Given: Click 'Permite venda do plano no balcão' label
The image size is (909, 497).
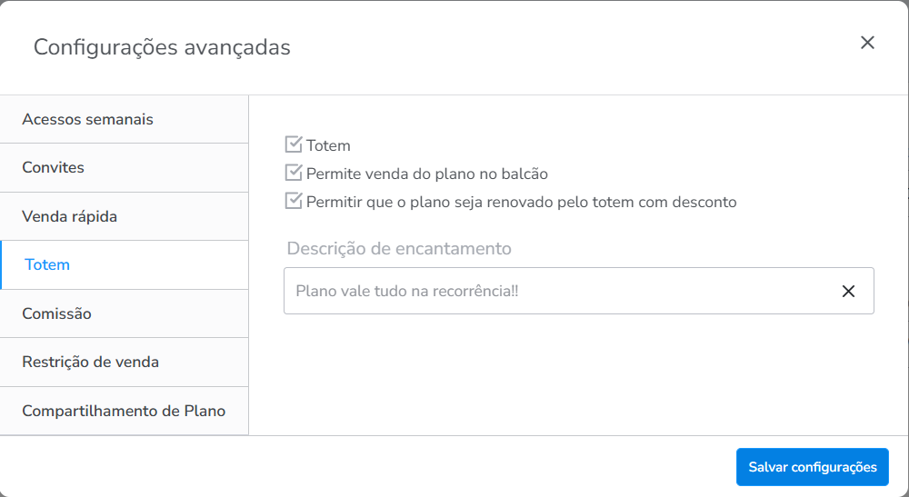Looking at the screenshot, I should click(x=427, y=174).
